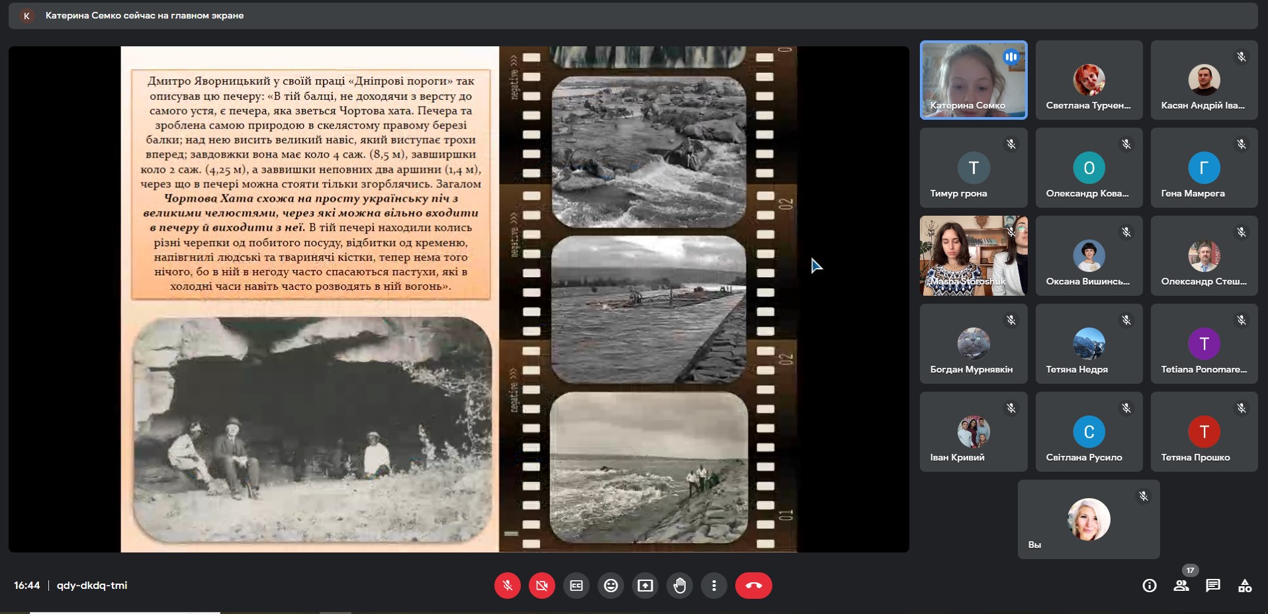The width and height of the screenshot is (1268, 614).
Task: Open the three-dot more options menu
Action: pos(714,586)
